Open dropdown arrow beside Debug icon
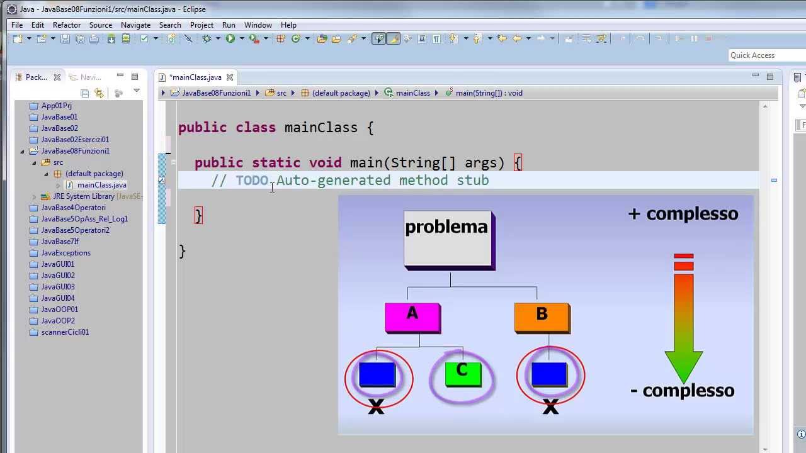806x453 pixels. [218, 39]
